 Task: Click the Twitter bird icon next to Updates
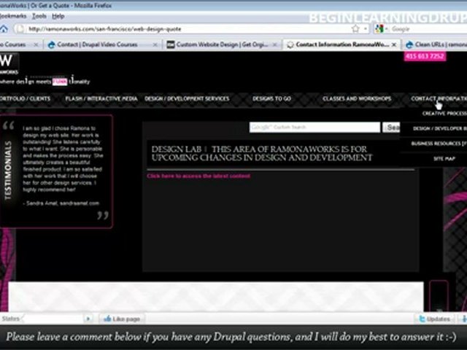pos(422,319)
